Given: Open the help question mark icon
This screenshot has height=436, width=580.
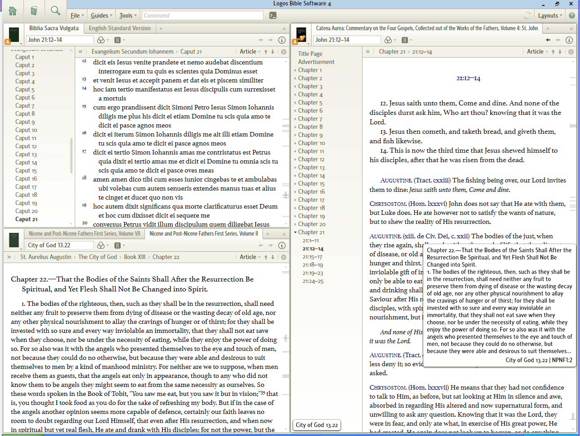Looking at the screenshot, I should point(572,15).
